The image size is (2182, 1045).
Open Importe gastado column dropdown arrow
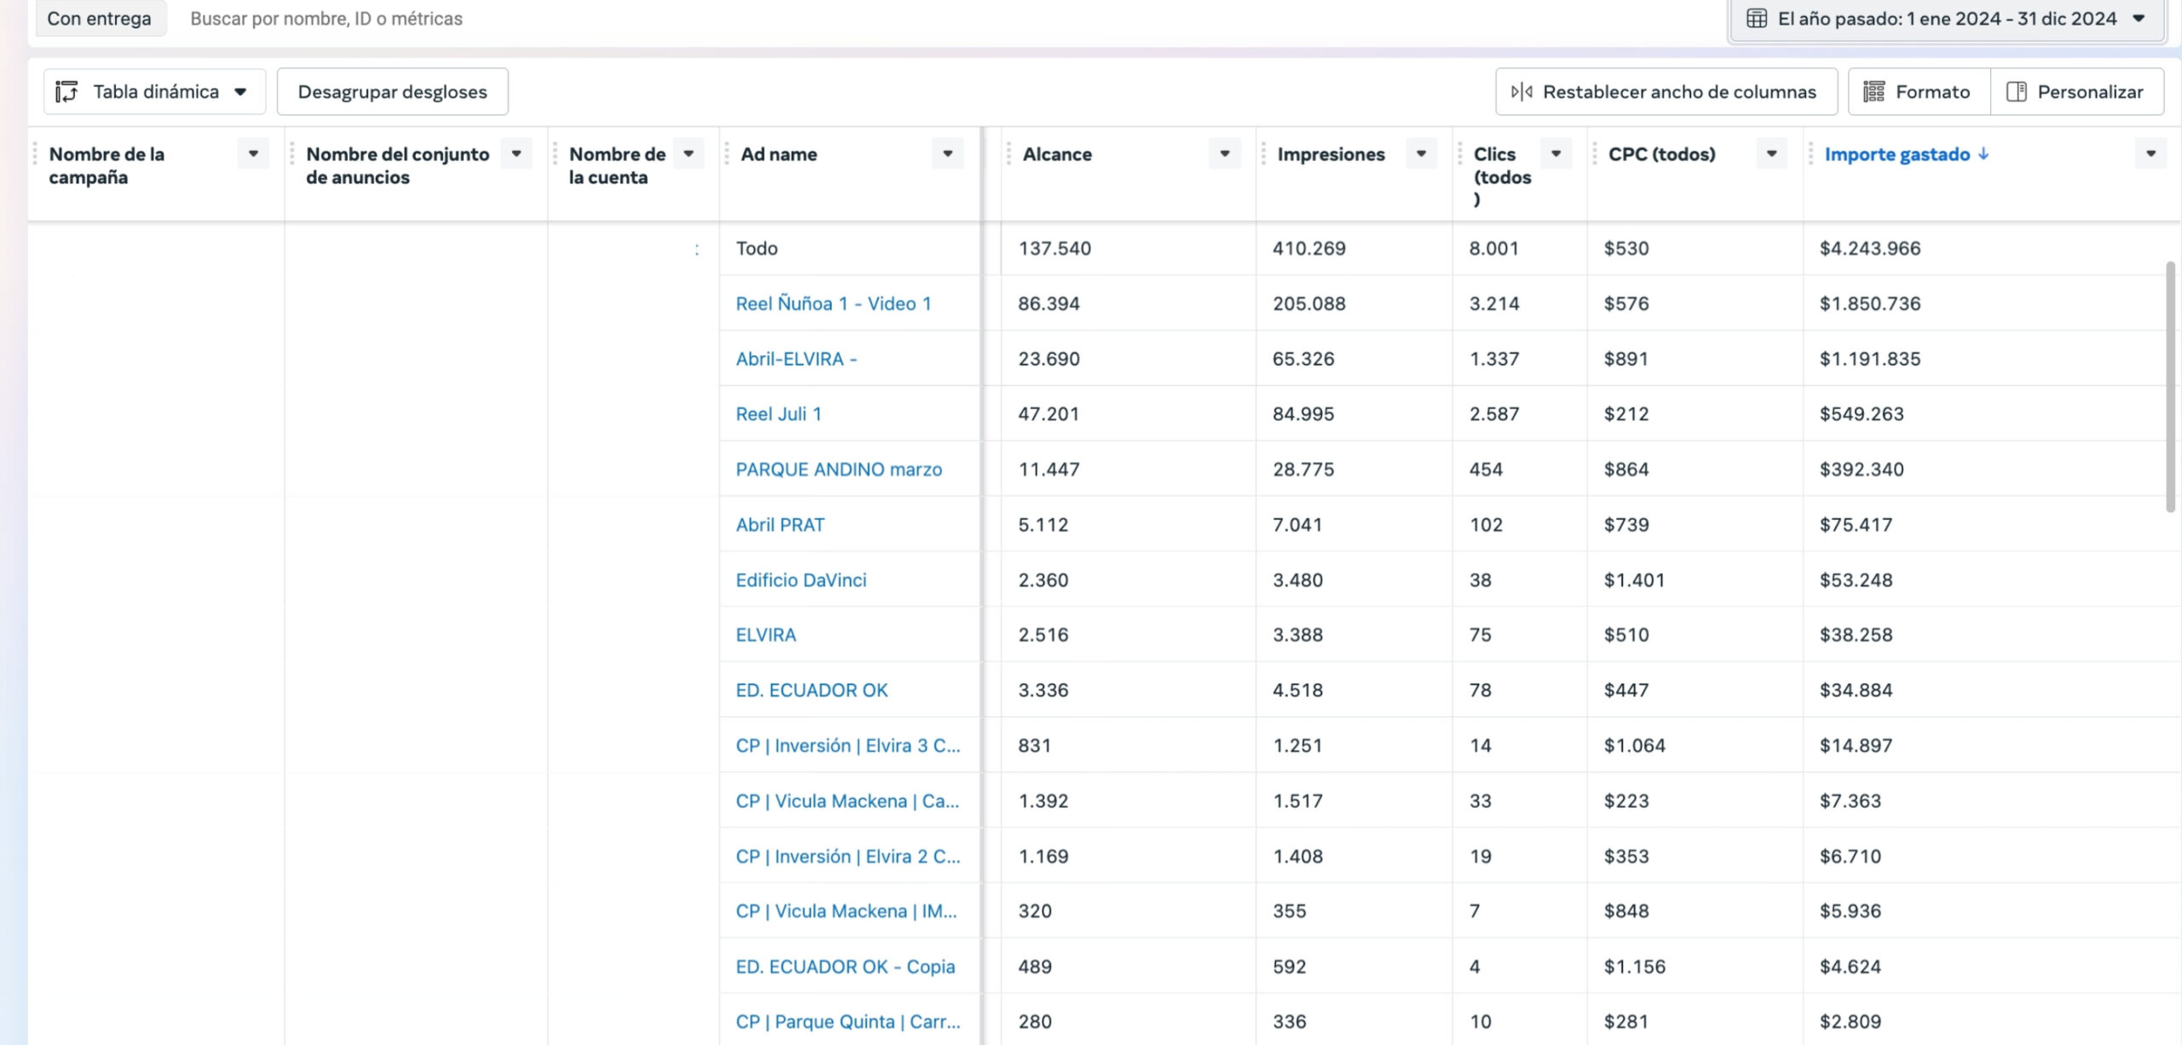2151,154
